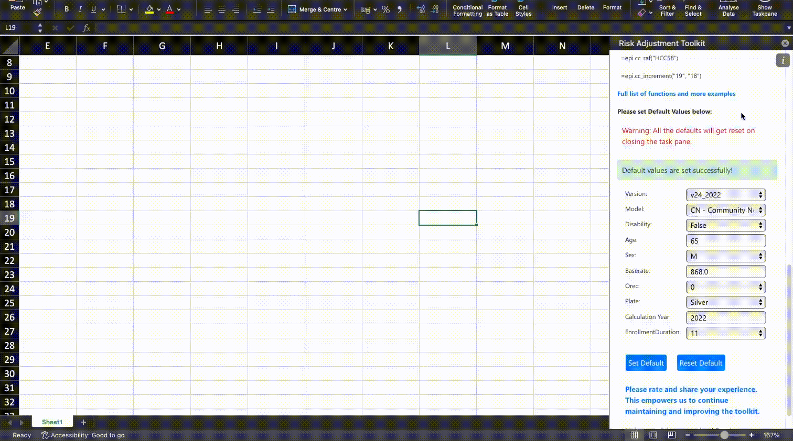Open Cell Styles gallery
Image resolution: width=793 pixels, height=441 pixels.
tap(523, 9)
